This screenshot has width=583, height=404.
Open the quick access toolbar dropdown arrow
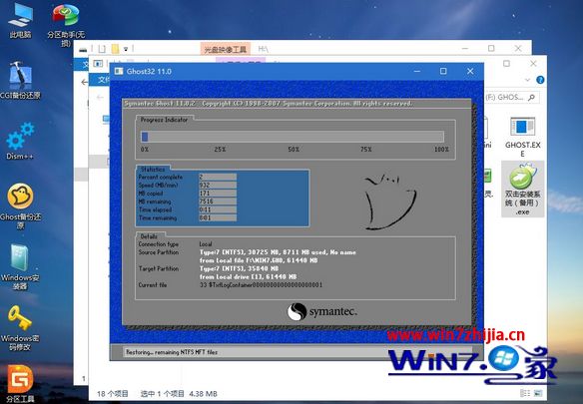pos(126,49)
